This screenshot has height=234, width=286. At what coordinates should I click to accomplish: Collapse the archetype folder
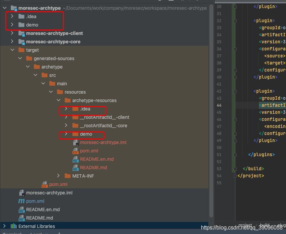[x=28, y=66]
